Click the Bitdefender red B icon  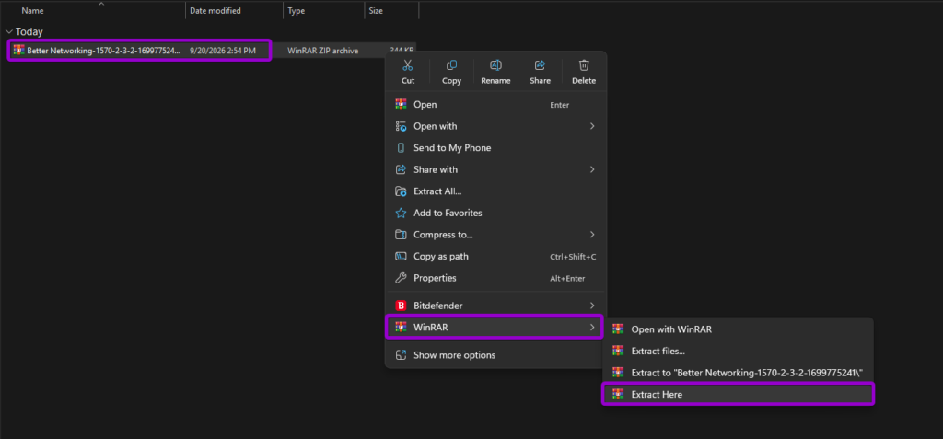tap(401, 306)
